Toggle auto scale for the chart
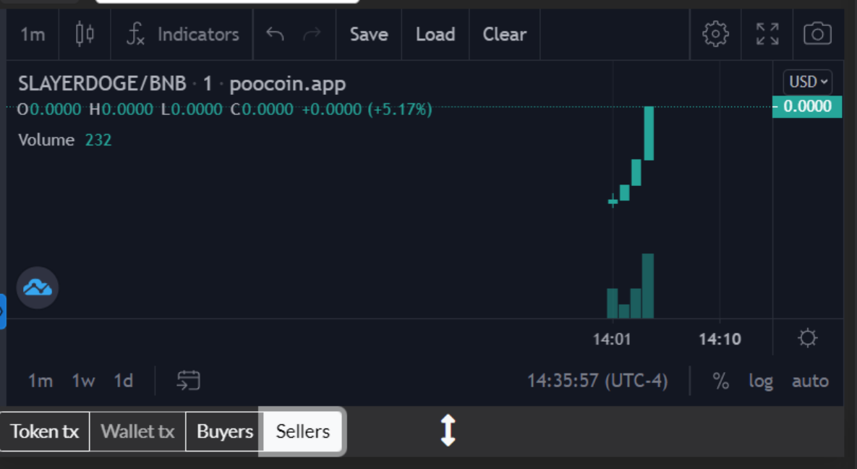This screenshot has width=857, height=469. [x=810, y=381]
